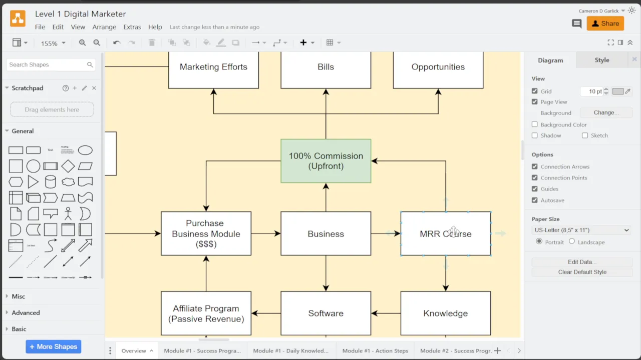Click Clear Default Style button
641x360 pixels.
point(582,272)
